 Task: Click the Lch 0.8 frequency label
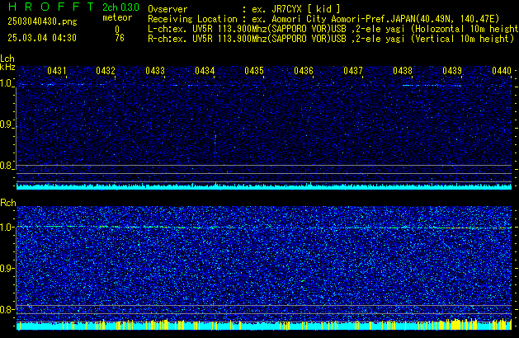[x=7, y=166]
